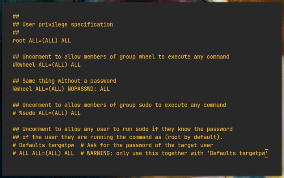This screenshot has width=284, height=178.
Task: Click the first '##' line at top
Action: (16, 16)
